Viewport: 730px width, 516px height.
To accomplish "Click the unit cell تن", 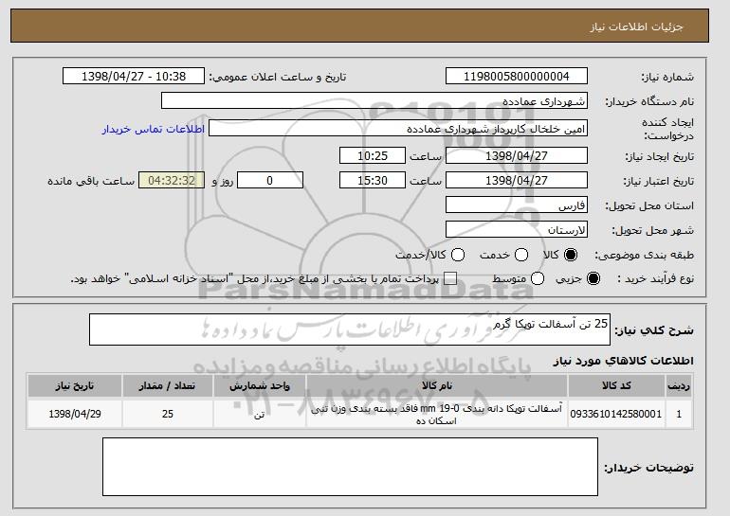I will pos(260,414).
